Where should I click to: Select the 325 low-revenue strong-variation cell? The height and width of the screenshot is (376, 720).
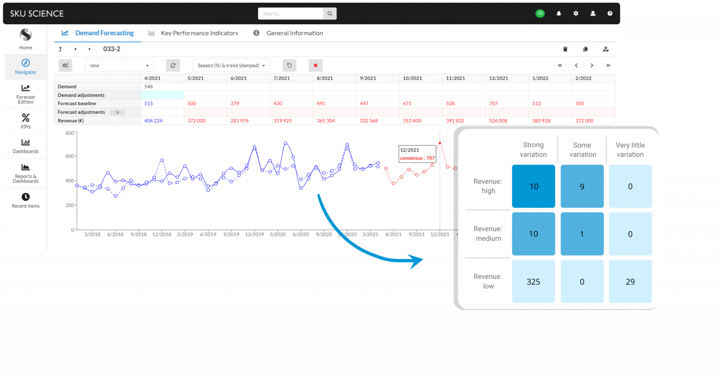533,281
